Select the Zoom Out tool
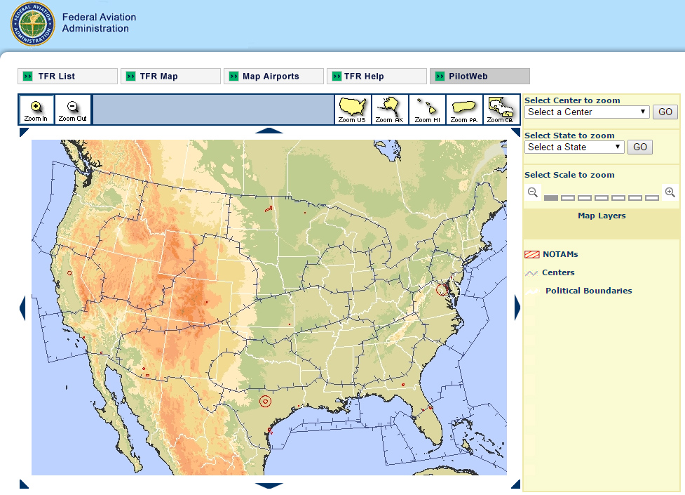The height and width of the screenshot is (495, 685). coord(72,110)
